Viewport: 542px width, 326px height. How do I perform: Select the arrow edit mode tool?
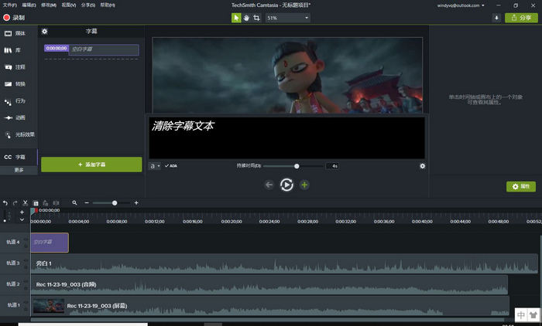click(236, 18)
